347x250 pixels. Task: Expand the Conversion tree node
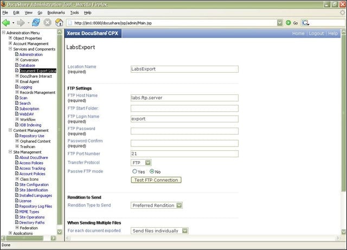17,60
